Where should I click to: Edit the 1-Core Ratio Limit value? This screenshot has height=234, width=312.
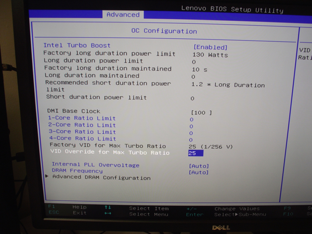pos(191,119)
